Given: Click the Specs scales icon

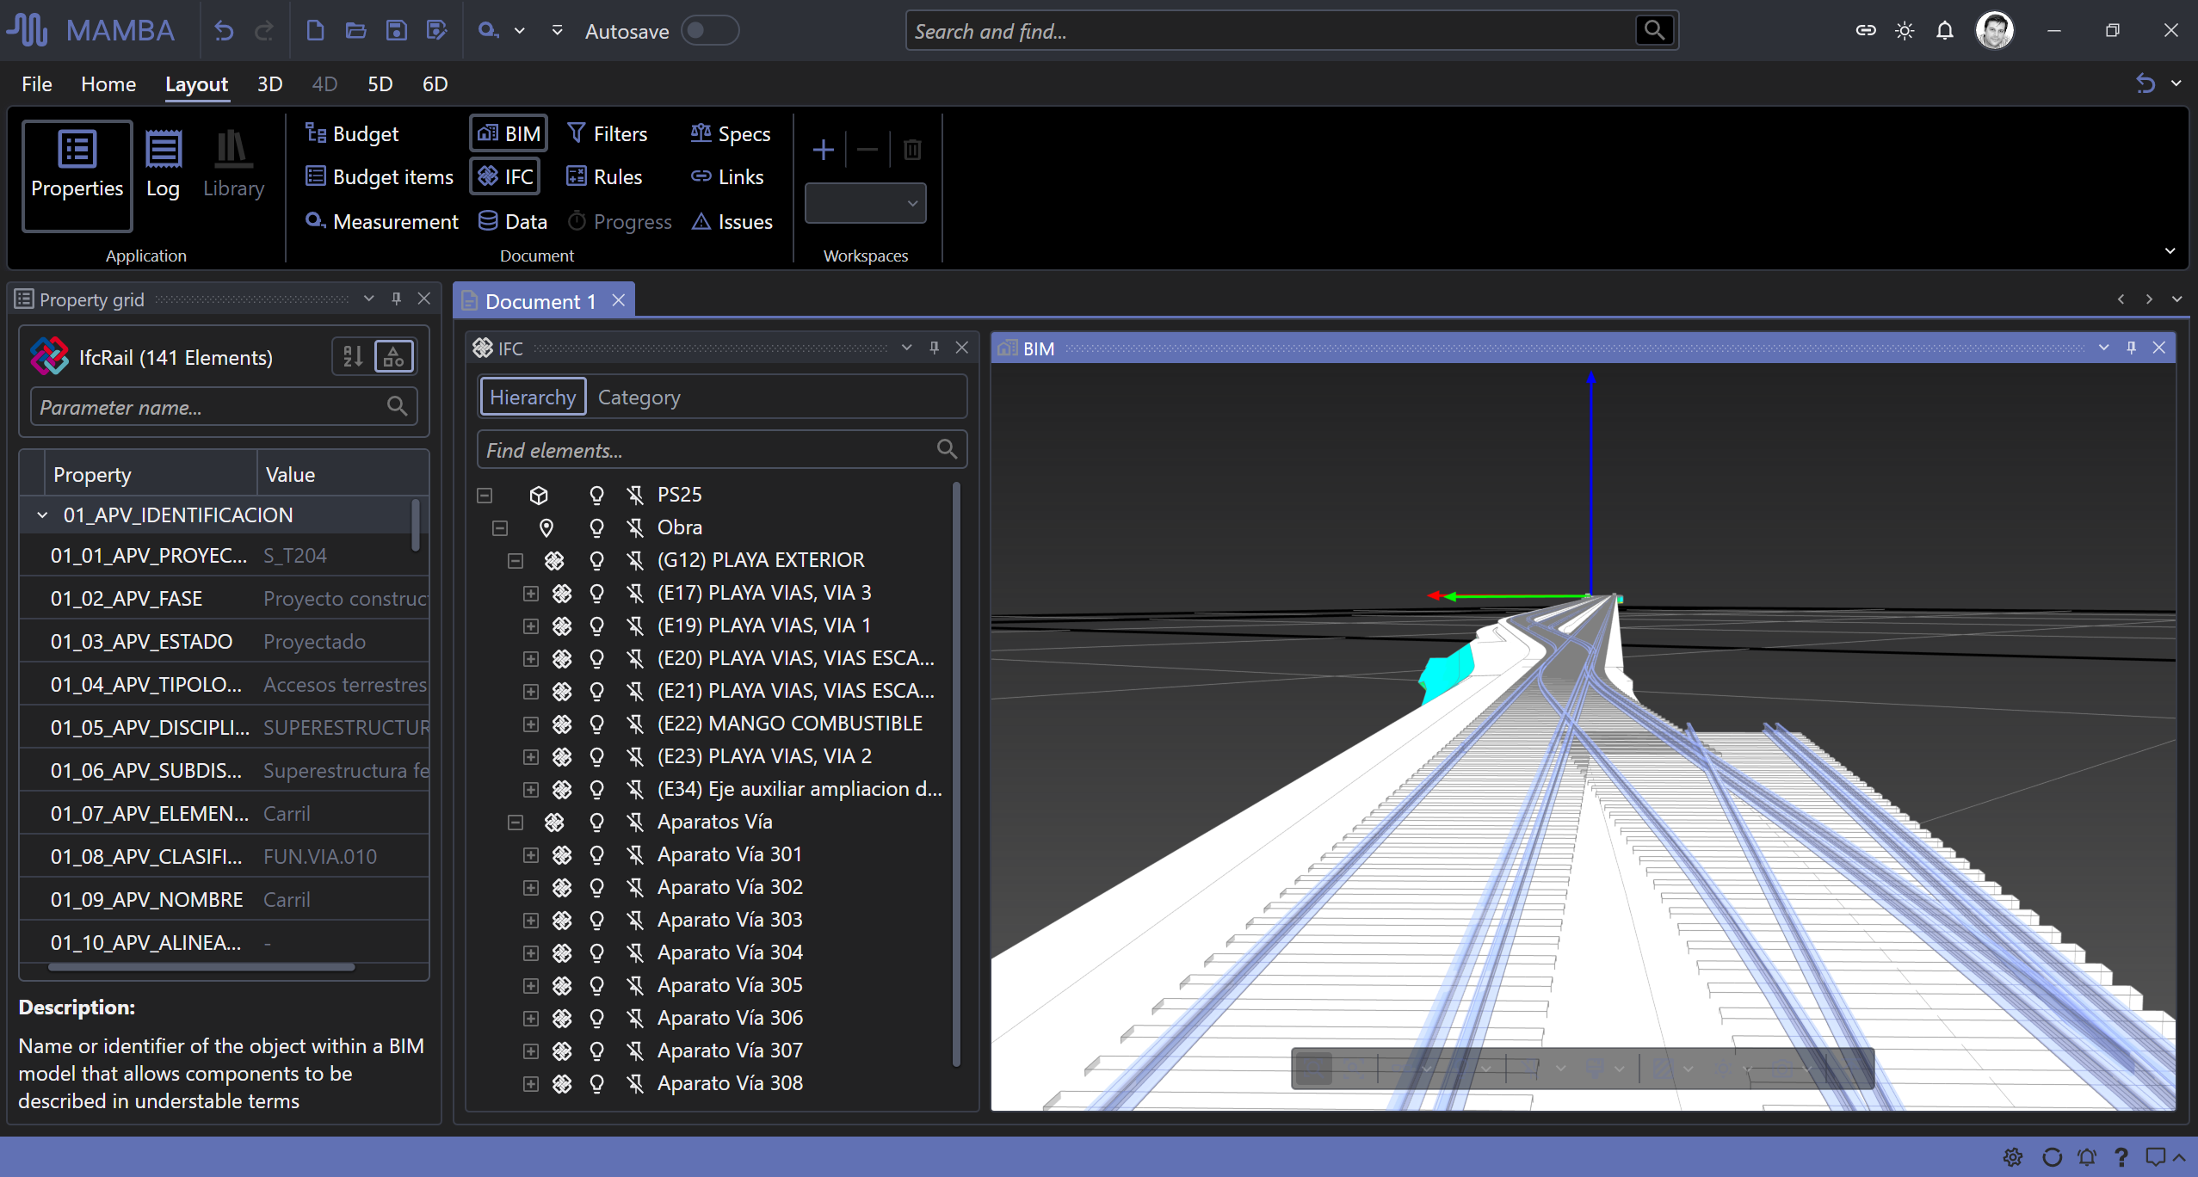Looking at the screenshot, I should click(x=701, y=133).
